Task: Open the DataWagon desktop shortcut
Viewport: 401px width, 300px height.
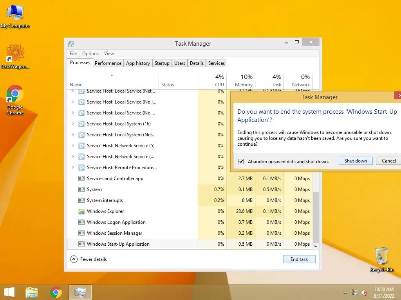Action: 15,57
